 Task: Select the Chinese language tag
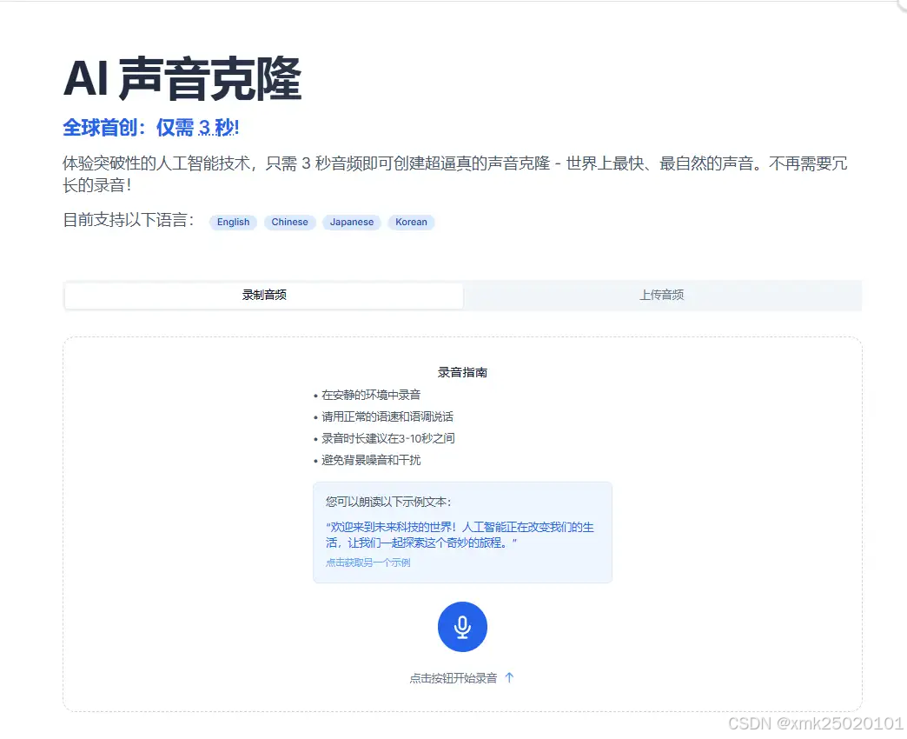point(290,223)
